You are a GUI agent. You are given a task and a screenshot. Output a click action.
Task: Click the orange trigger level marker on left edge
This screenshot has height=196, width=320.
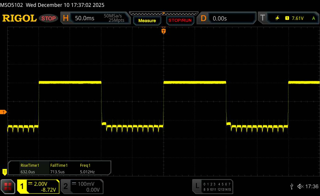(x=3, y=112)
